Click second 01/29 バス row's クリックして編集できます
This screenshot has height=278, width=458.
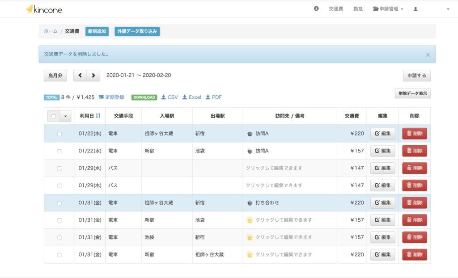click(x=274, y=185)
